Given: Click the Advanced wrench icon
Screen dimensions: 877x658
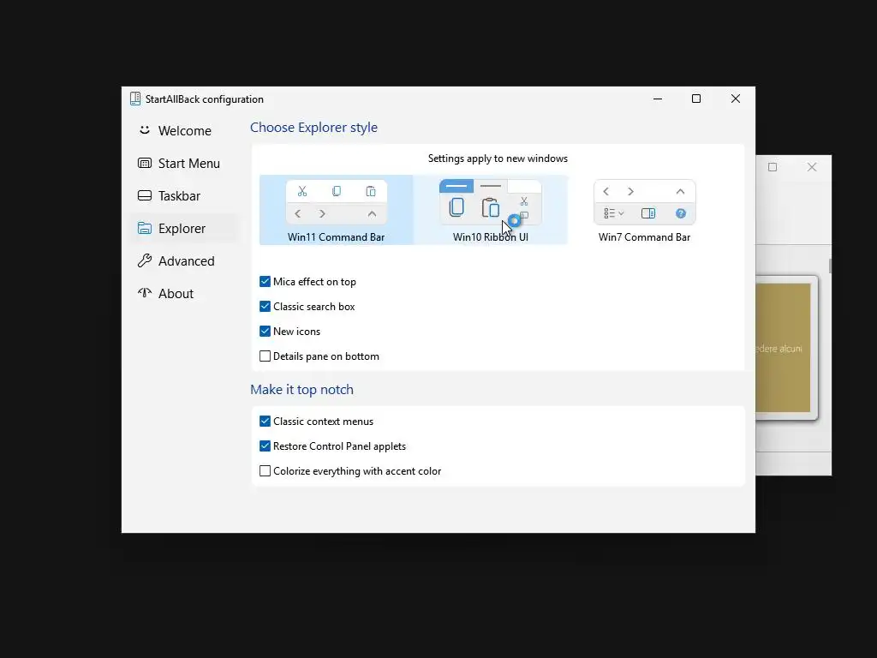Looking at the screenshot, I should click(144, 260).
